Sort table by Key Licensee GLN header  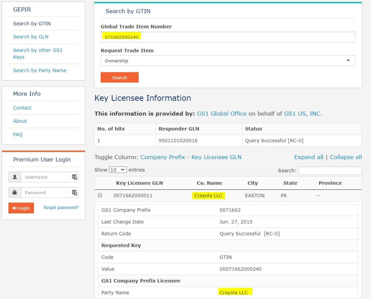tap(139, 183)
